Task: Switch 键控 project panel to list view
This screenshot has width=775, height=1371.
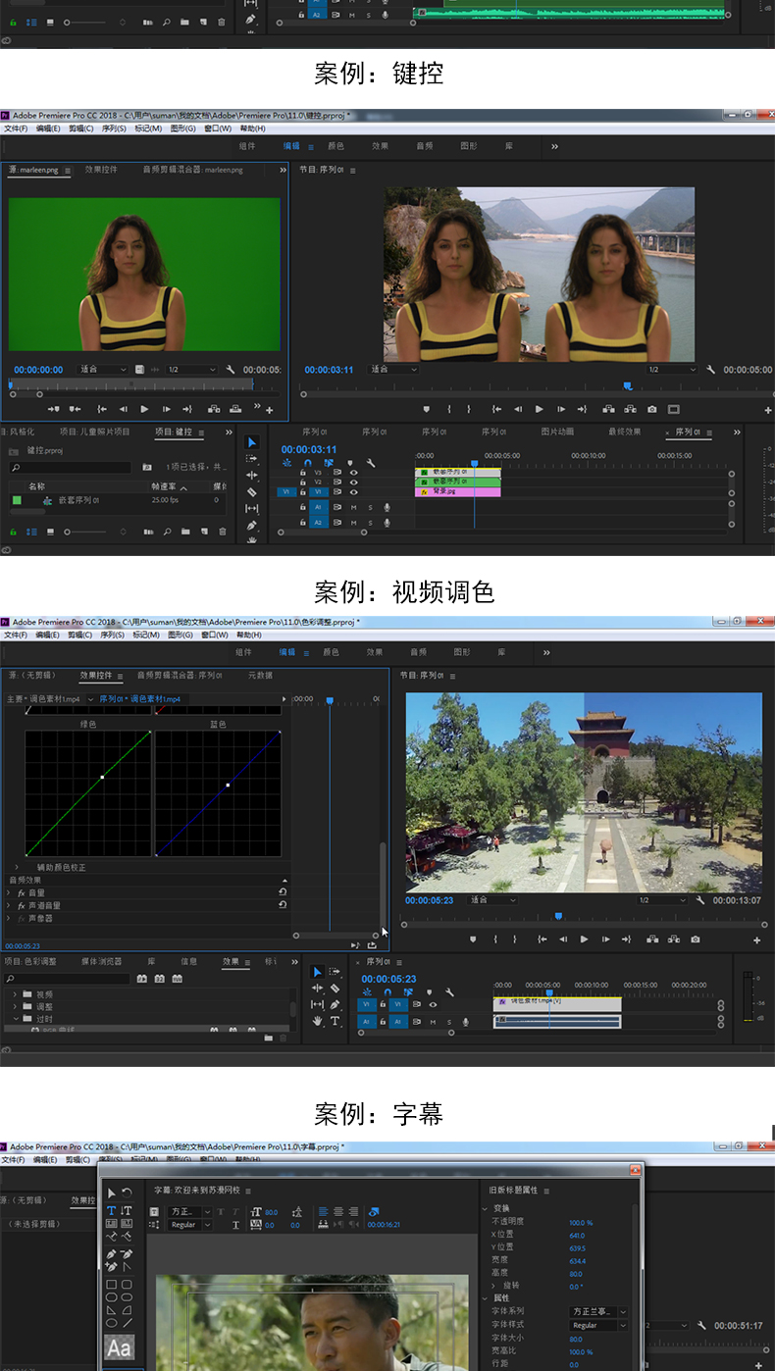Action: (32, 532)
